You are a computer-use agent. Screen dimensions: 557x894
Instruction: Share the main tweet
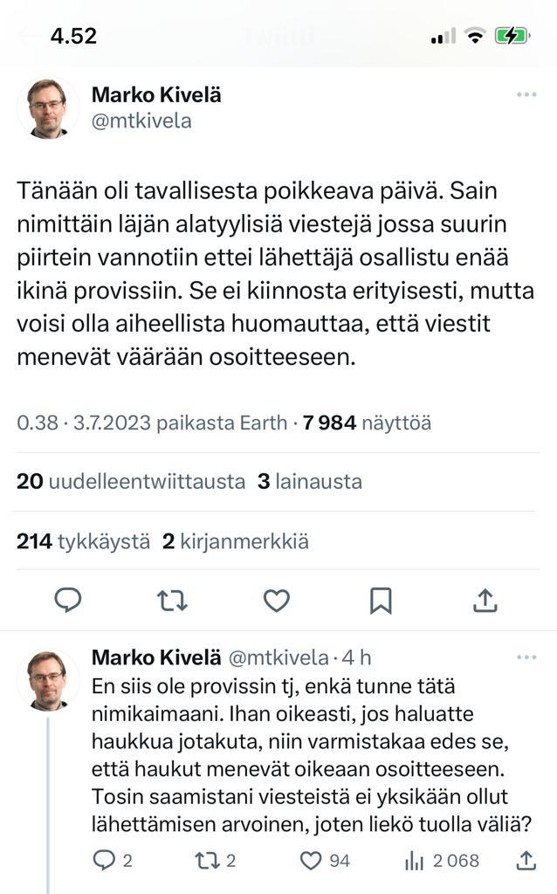(485, 600)
